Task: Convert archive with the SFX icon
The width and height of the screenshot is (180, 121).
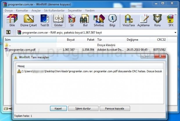Action: pos(171,21)
